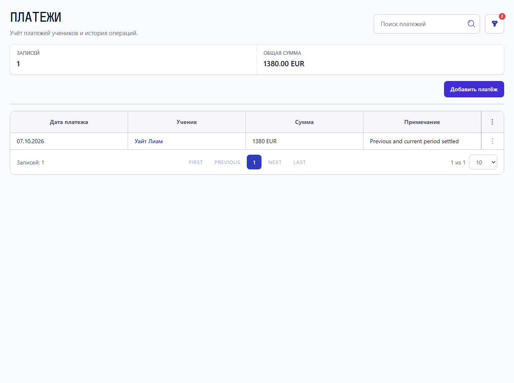Screen dimensions: 514x383
Task: Open student link 'Уайт Лиам'
Action: tap(149, 141)
